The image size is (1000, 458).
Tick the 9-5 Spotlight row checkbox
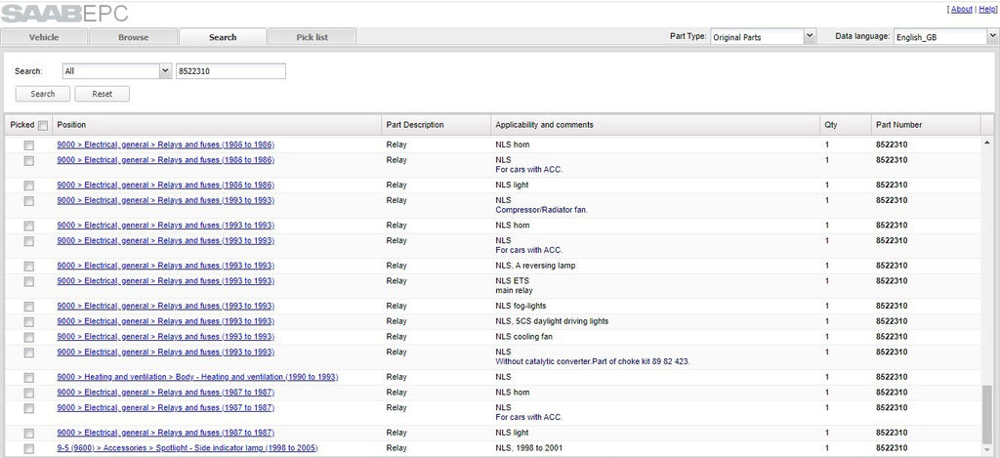(x=28, y=448)
